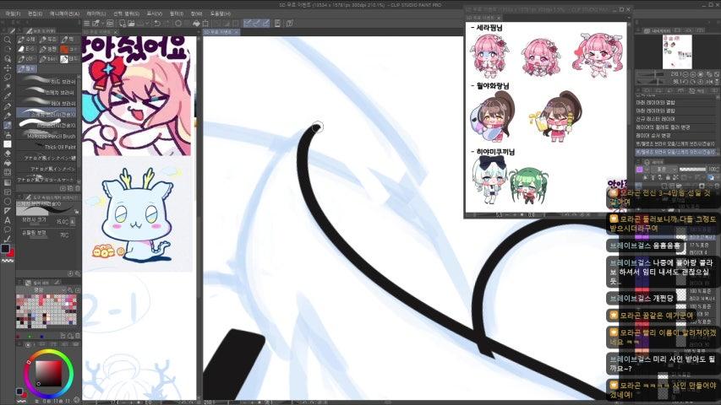The width and height of the screenshot is (721, 405).
Task: Switch to the 내비게이터 panel tab
Action: click(x=658, y=30)
